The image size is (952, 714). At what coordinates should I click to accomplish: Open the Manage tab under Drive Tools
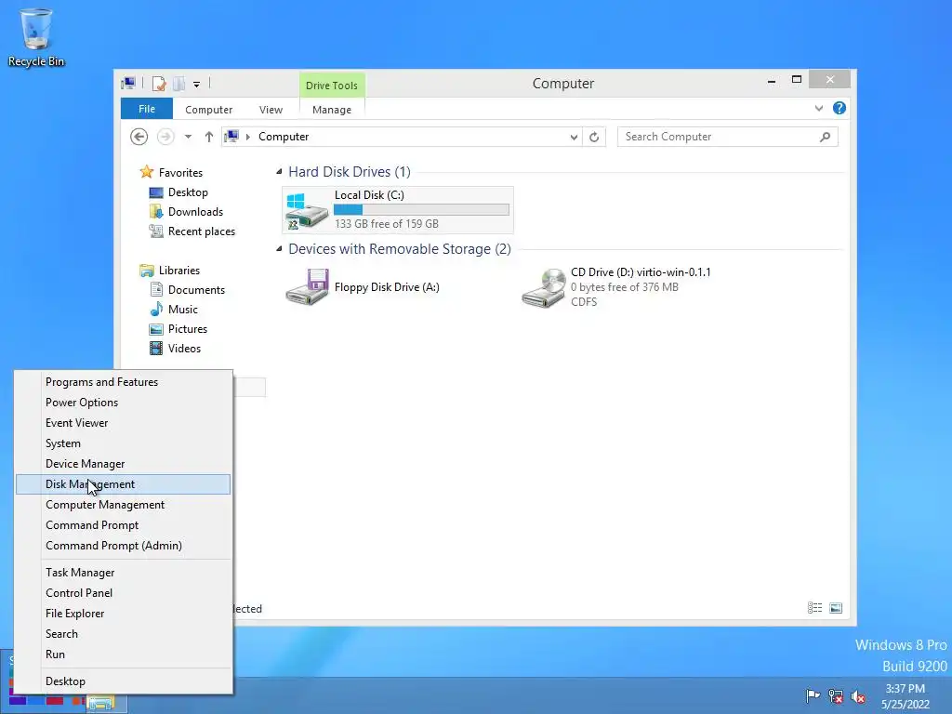[x=332, y=110]
